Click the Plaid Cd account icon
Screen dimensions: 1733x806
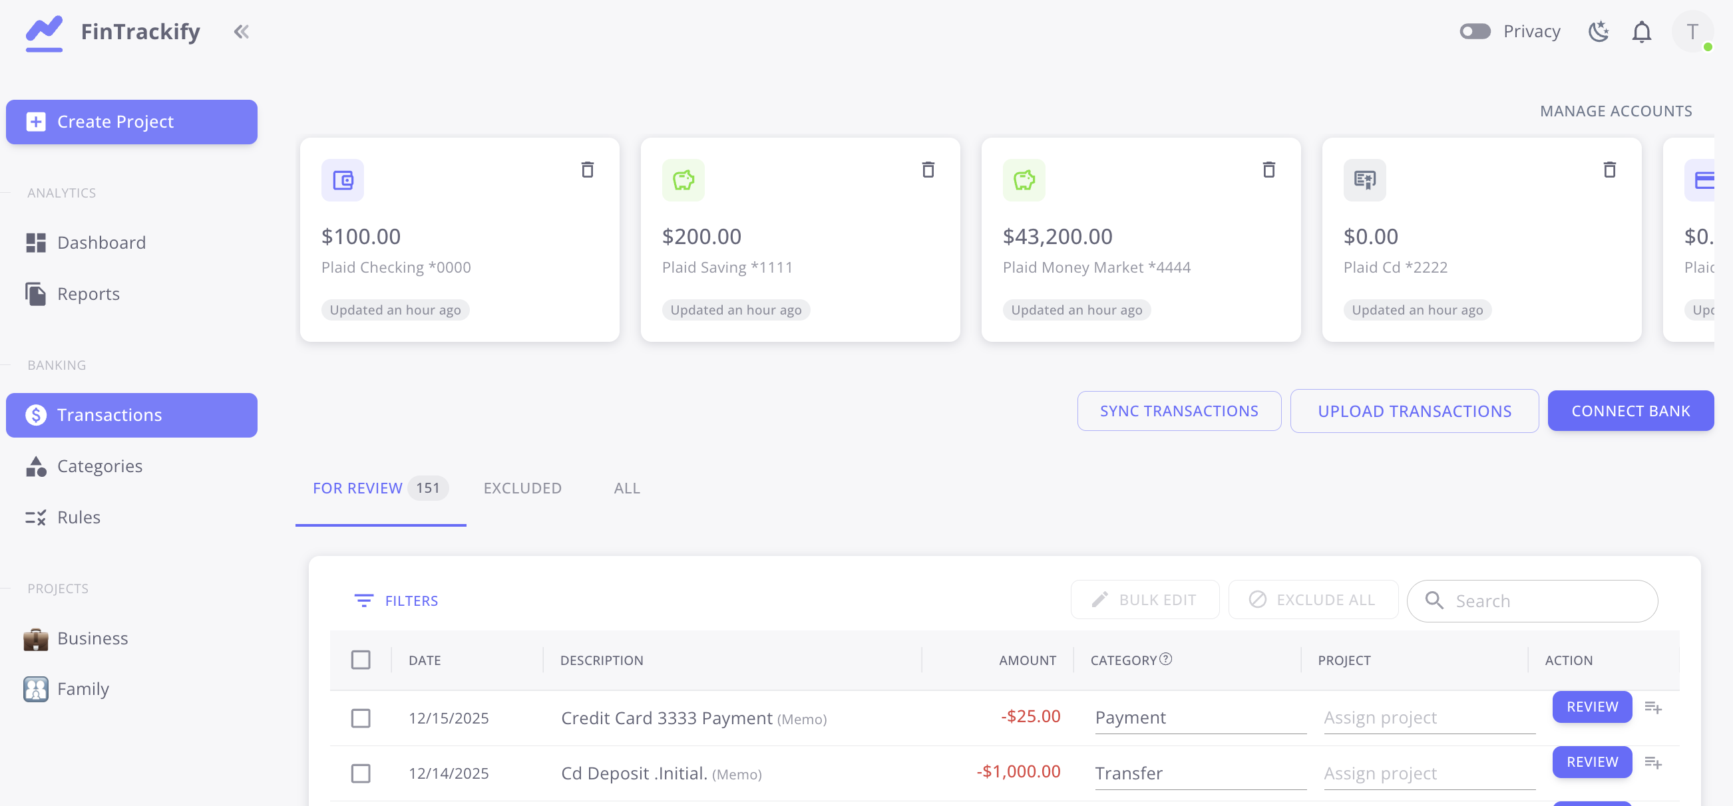click(1364, 180)
